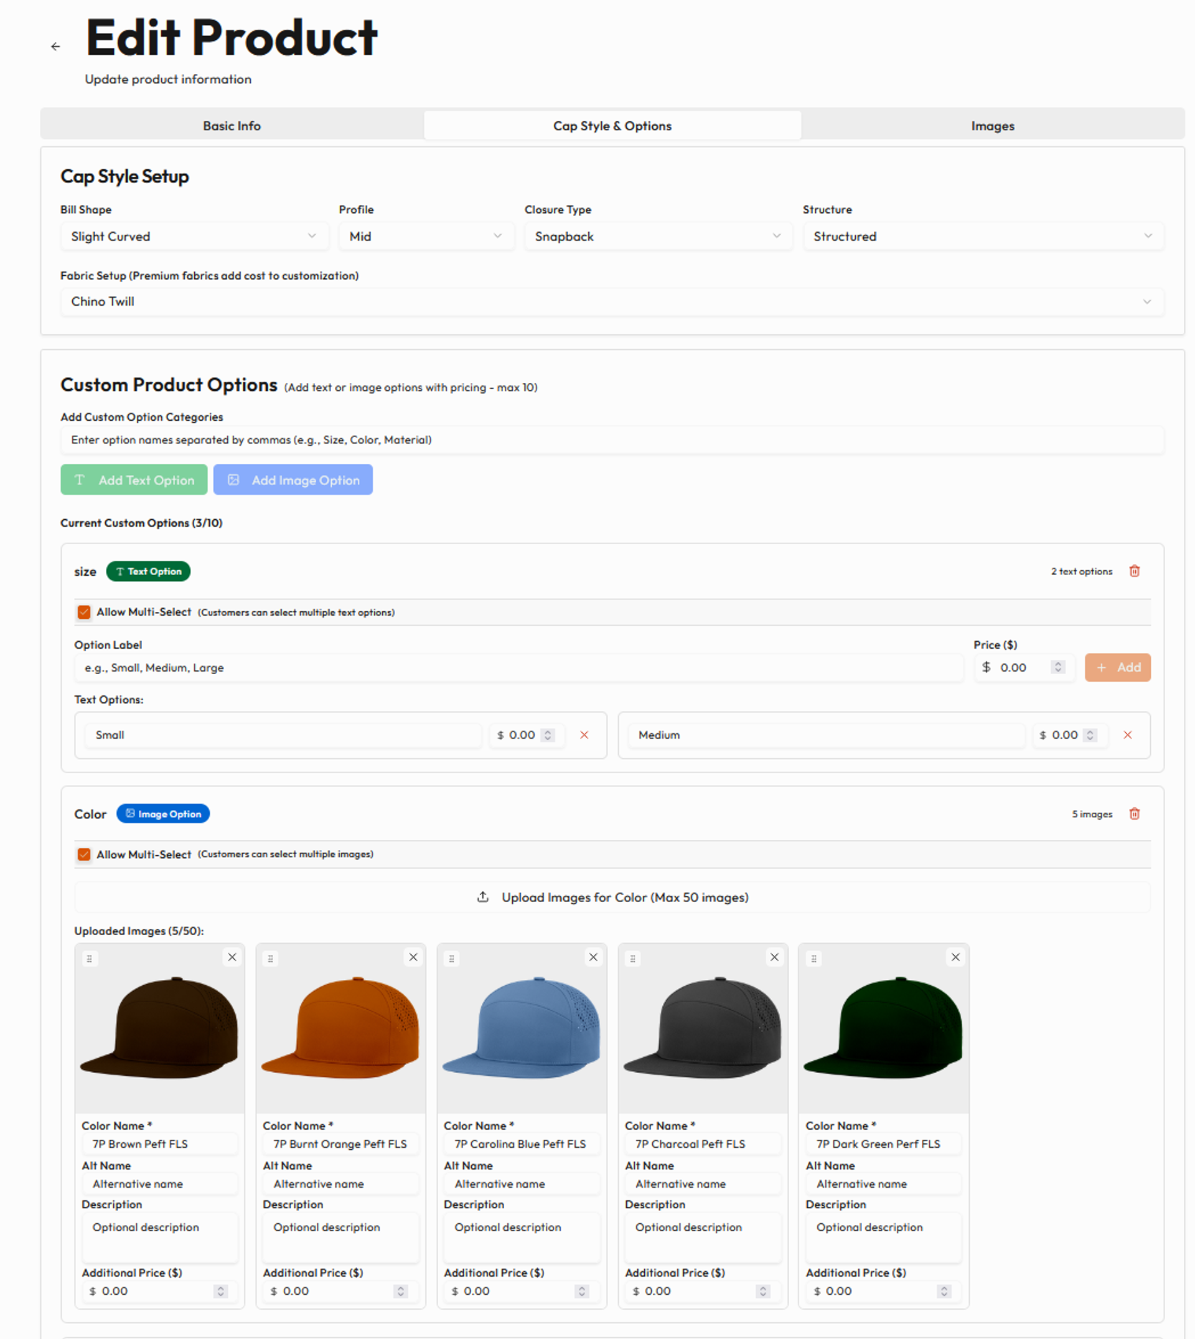Click Upload Images for Color button
The height and width of the screenshot is (1339, 1195).
(612, 897)
